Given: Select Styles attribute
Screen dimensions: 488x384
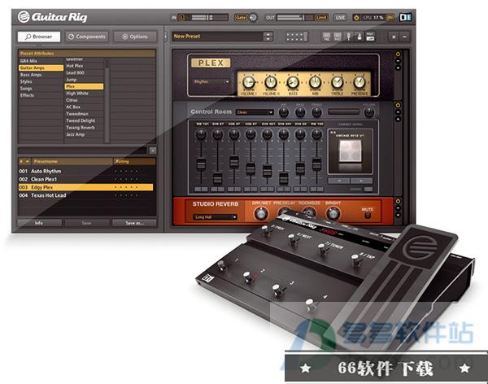Looking at the screenshot, I should (41, 81).
